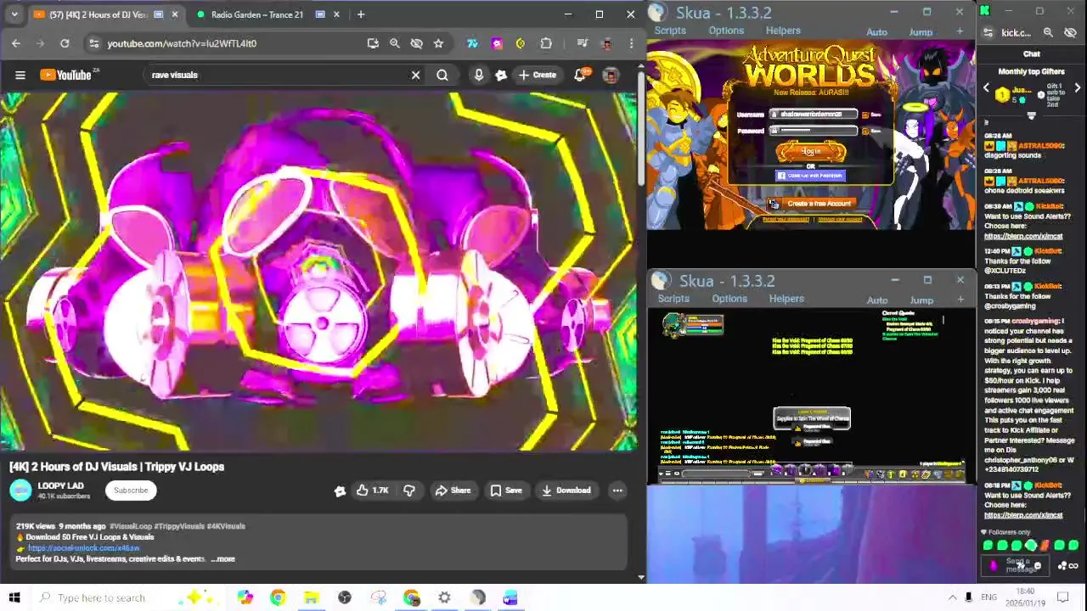Show previous top gifter in Kick chat

(x=987, y=88)
